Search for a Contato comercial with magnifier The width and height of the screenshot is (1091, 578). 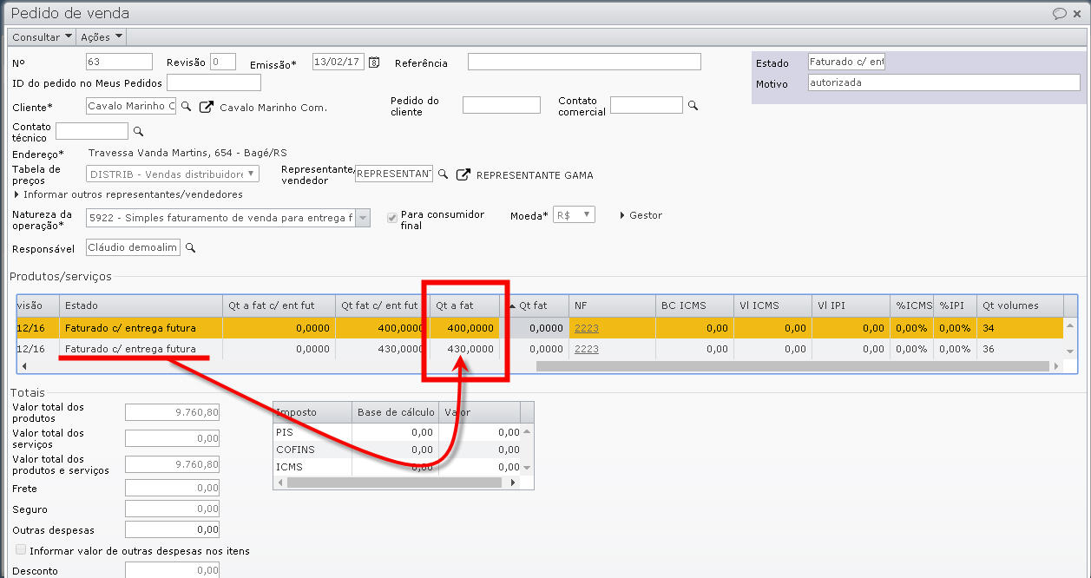click(x=693, y=105)
